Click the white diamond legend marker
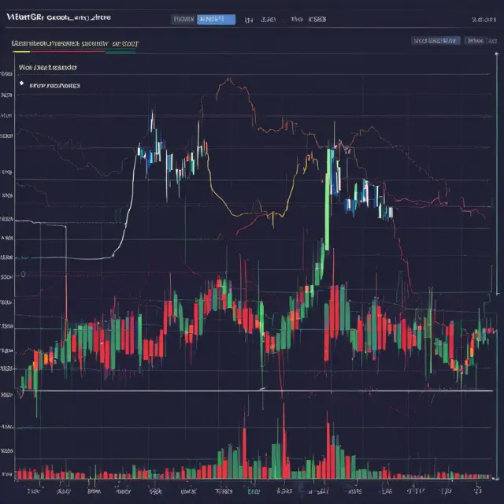The image size is (504, 504). [x=21, y=83]
